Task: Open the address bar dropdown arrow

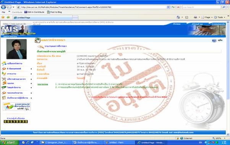Action: 168,7
